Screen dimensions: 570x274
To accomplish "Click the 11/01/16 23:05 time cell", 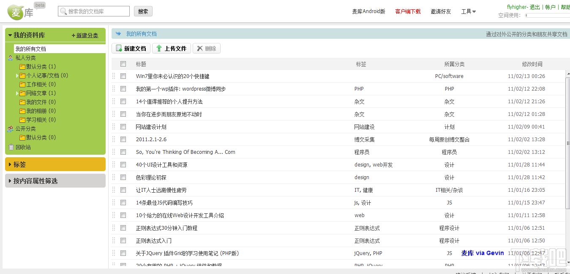I will [x=526, y=190].
